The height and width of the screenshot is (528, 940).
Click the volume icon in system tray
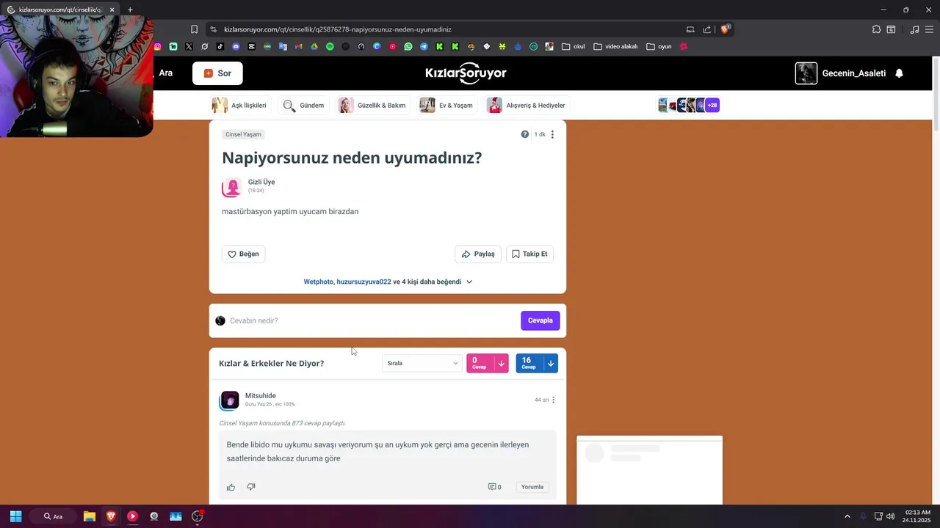point(890,516)
